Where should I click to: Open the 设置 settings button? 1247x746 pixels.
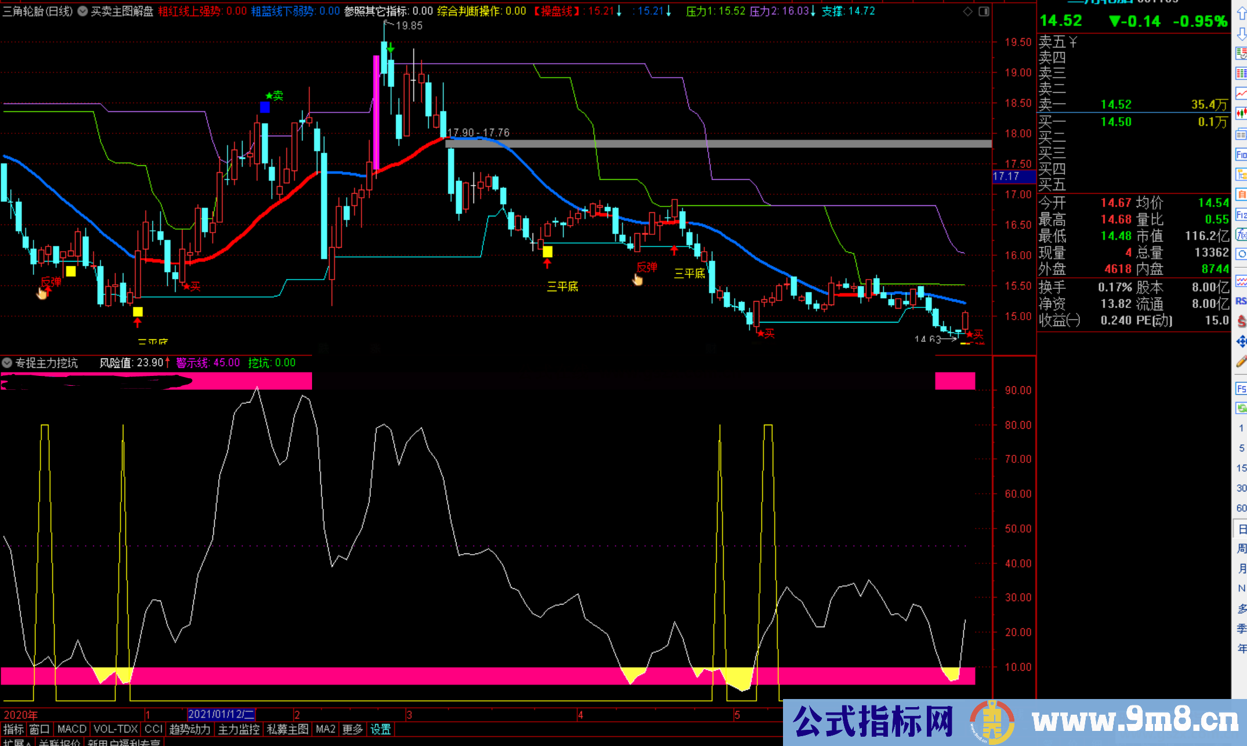point(381,729)
